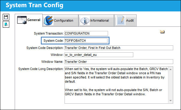This screenshot has width=181, height=110.
Task: Open the Audit tab
Action: [125, 20]
